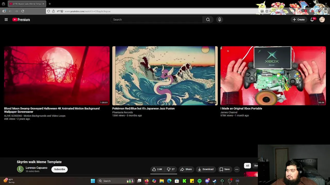Open Microsoft Store from taskbar

point(177,181)
